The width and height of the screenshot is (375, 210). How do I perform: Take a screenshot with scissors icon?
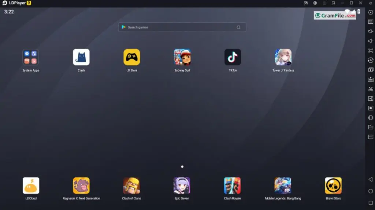click(371, 89)
